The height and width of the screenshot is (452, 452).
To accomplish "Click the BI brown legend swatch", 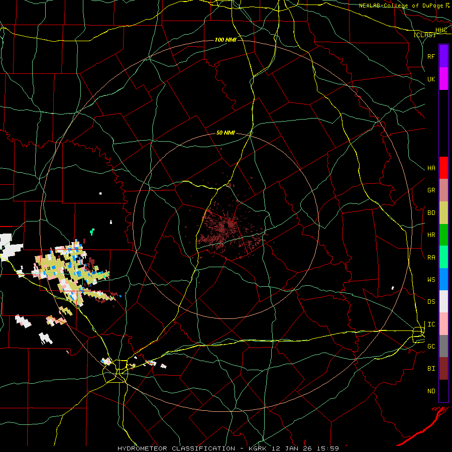I will [443, 369].
